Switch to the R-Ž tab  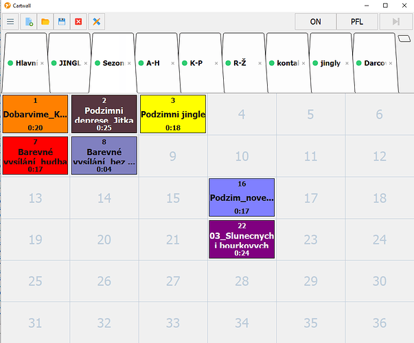pos(244,63)
